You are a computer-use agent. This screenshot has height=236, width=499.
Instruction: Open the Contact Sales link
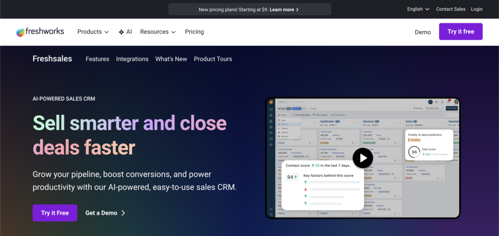click(451, 9)
